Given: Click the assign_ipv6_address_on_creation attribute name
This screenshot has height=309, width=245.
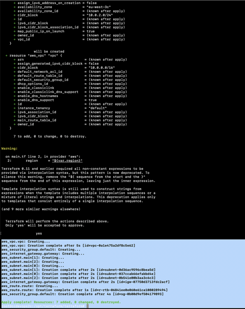Looking at the screenshot, I should [x=49, y=3].
